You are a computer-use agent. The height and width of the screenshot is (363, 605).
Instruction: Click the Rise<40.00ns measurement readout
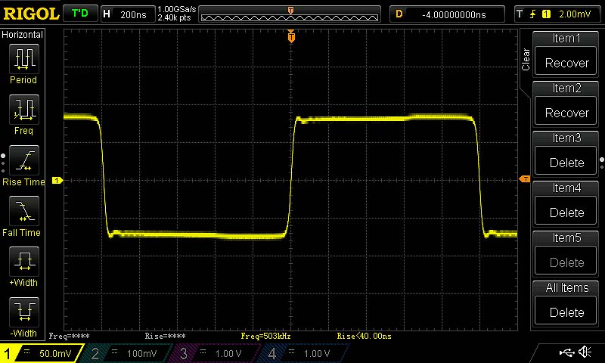tap(364, 336)
